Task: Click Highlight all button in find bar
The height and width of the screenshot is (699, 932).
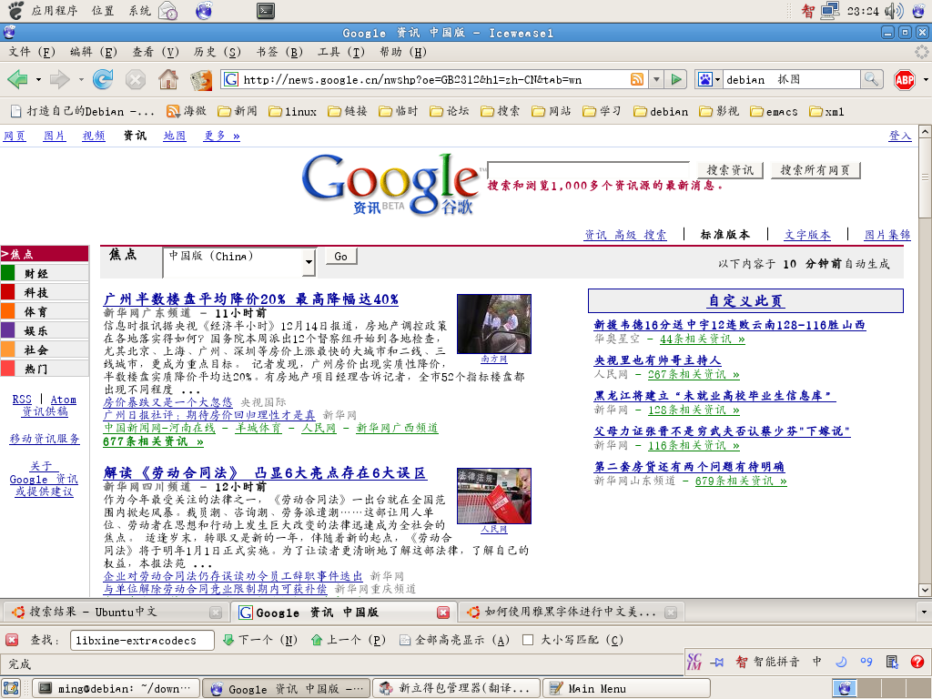Action: 454,640
